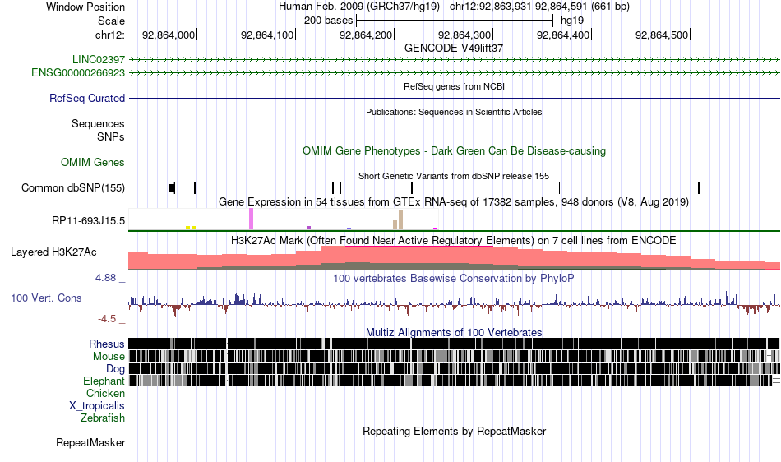781x462 pixels.
Task: Click the H3K27Ac Mark ENCODE track title
Action: pos(454,241)
